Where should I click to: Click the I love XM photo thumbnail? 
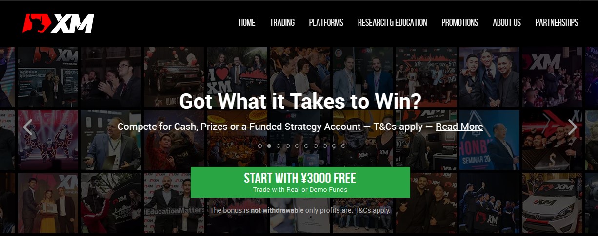[237, 77]
